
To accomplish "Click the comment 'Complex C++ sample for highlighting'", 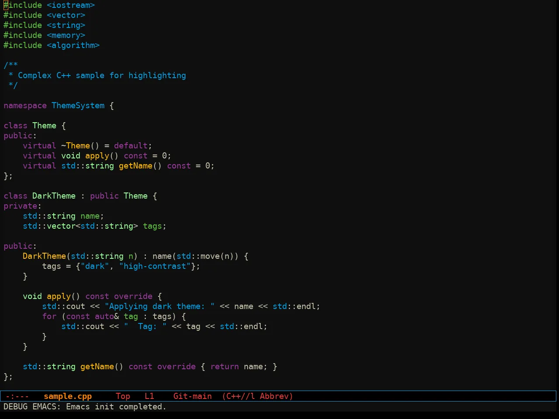I will [x=102, y=76].
